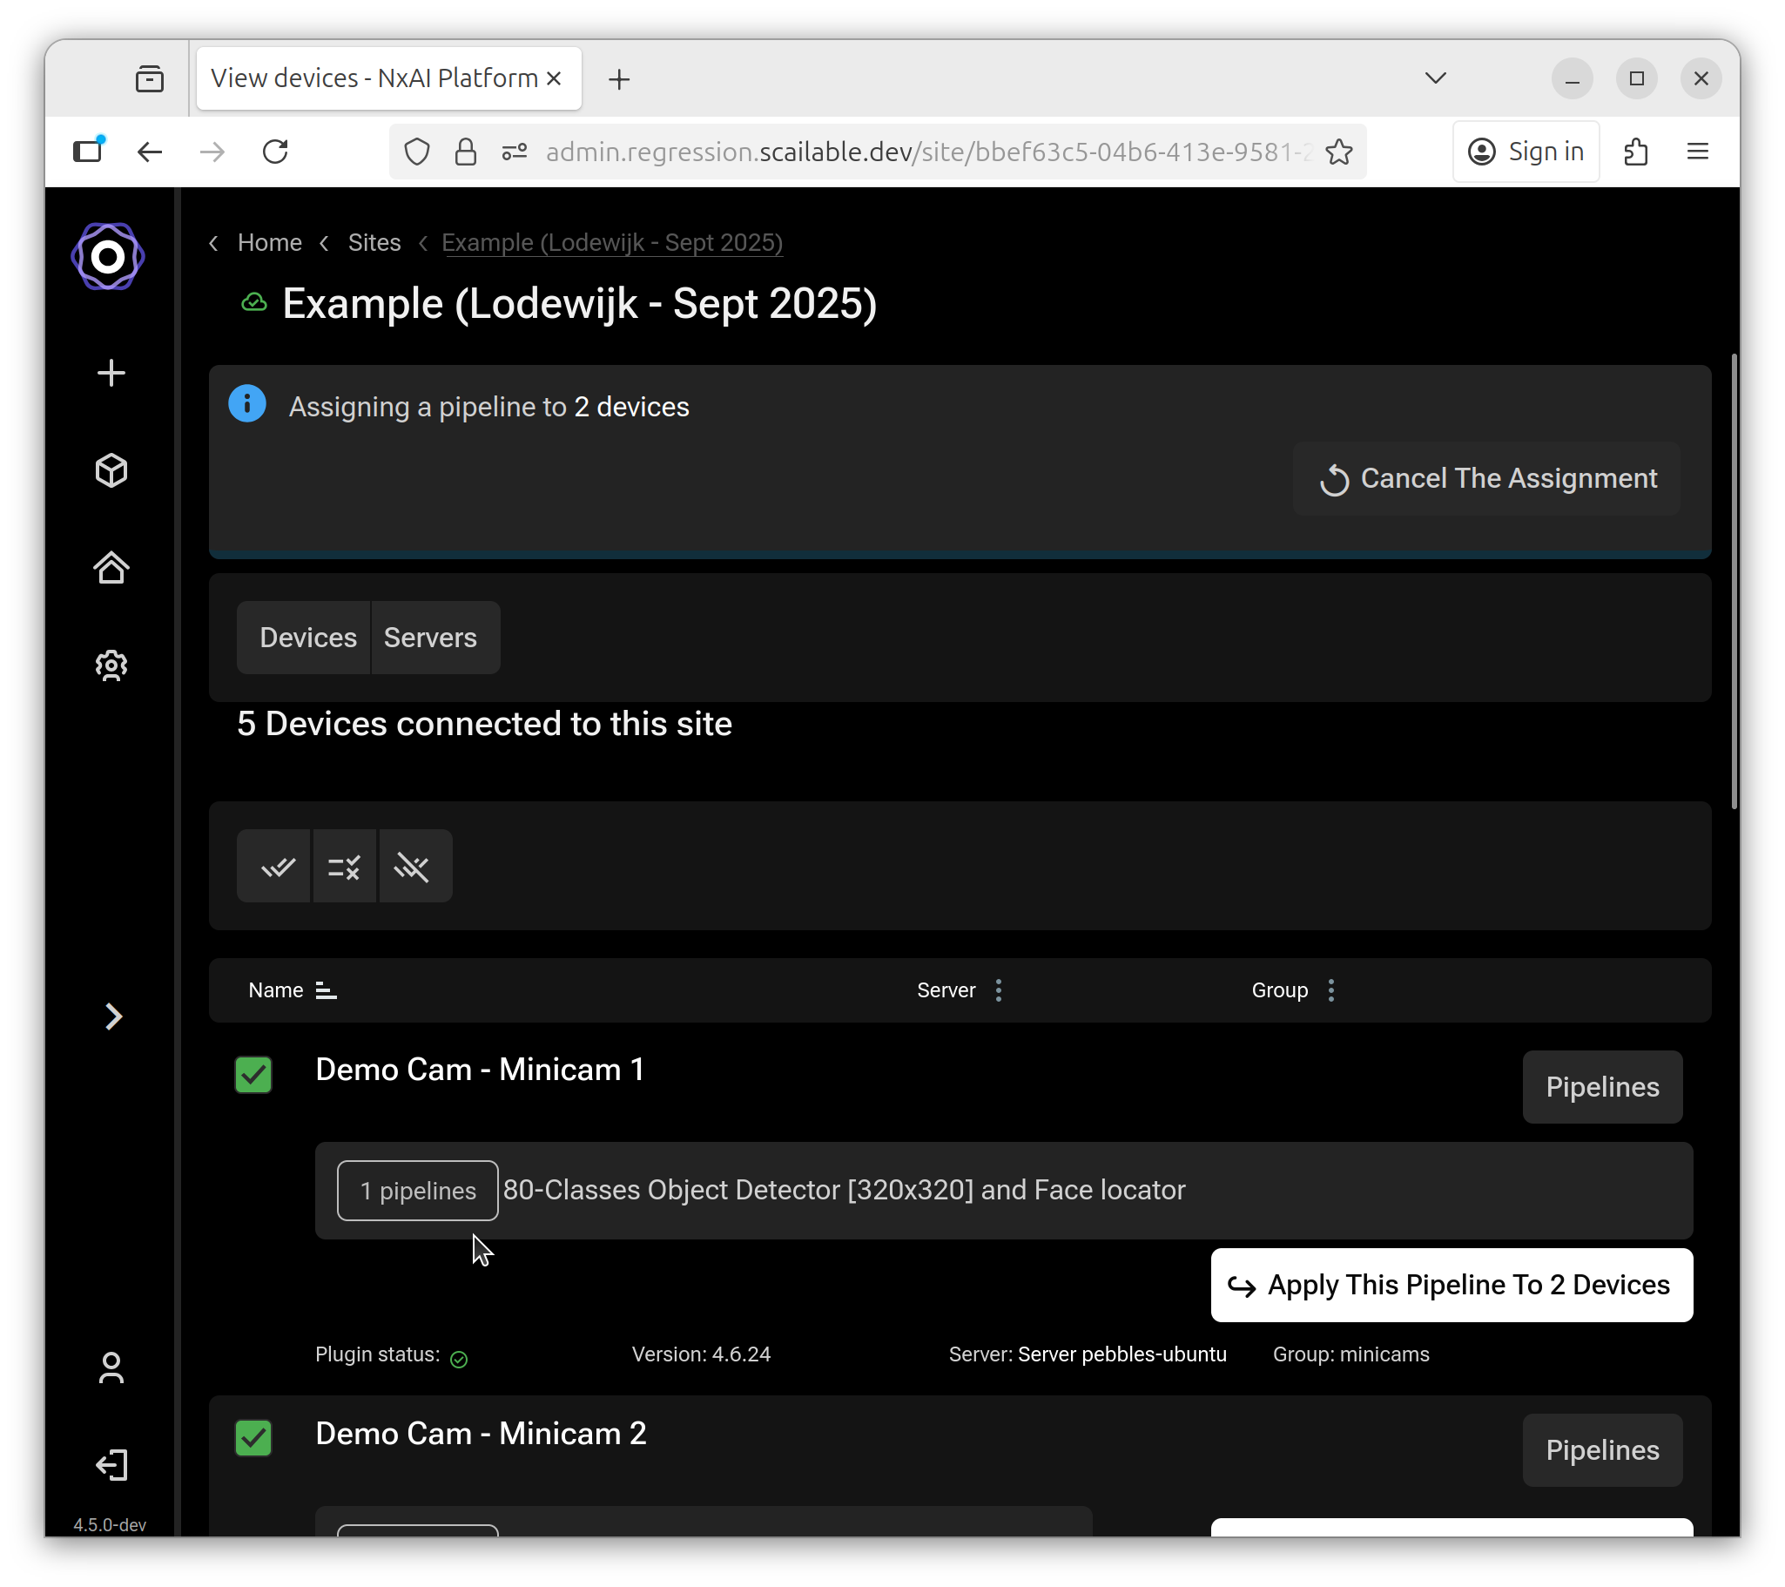Image resolution: width=1785 pixels, height=1587 pixels.
Task: Uncheck the Demo Cam - Minicam 1 checkbox
Action: coord(253,1074)
